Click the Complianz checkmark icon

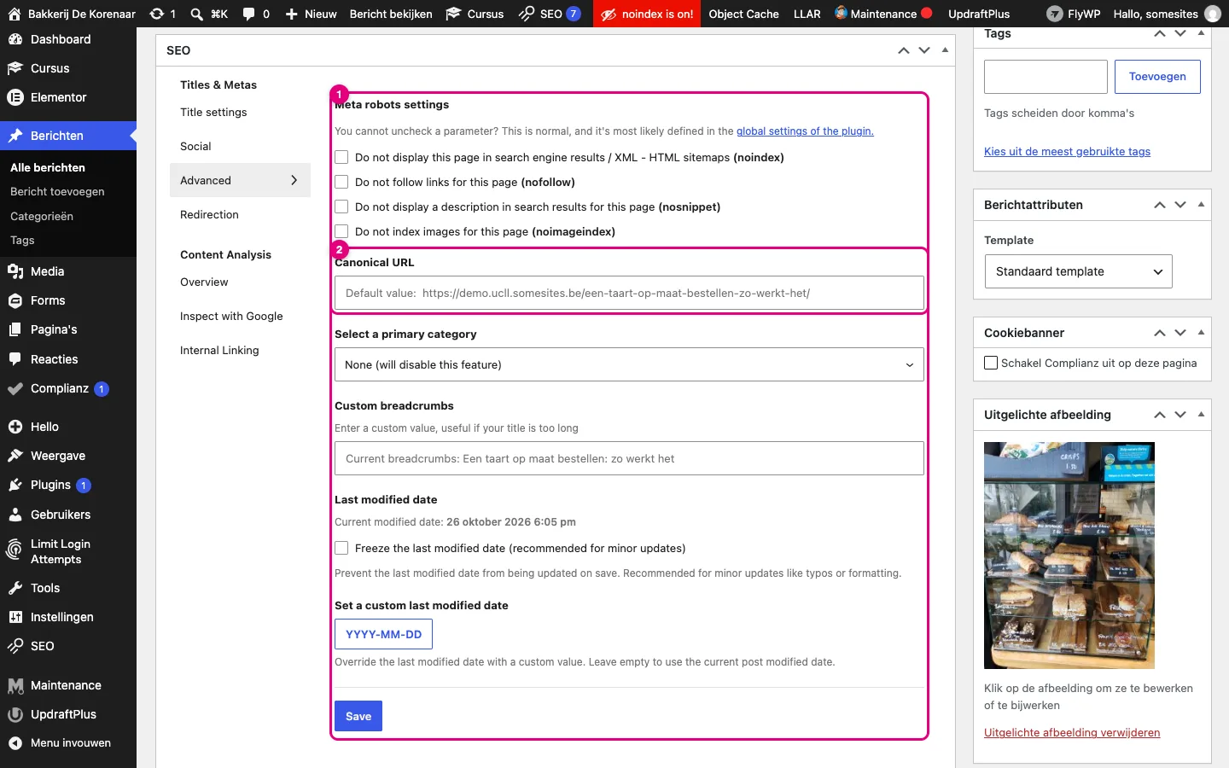pyautogui.click(x=15, y=388)
